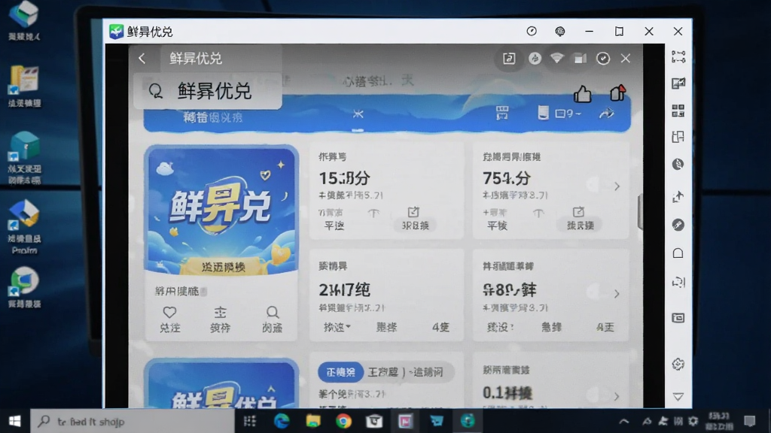Viewport: 771px width, 433px height.
Task: Open Google Chrome from the taskbar
Action: tap(343, 421)
